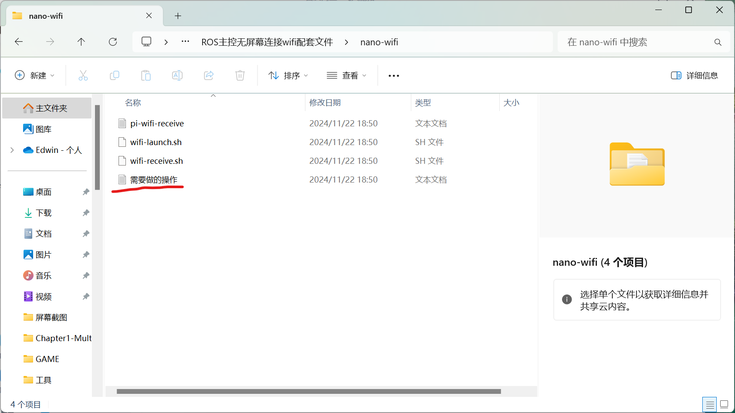Click the Copy icon in toolbar
This screenshot has height=413, width=735.
(115, 75)
